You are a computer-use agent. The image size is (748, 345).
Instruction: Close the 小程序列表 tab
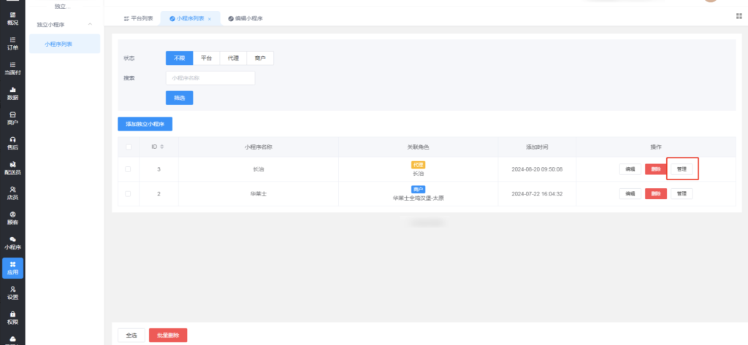(210, 18)
